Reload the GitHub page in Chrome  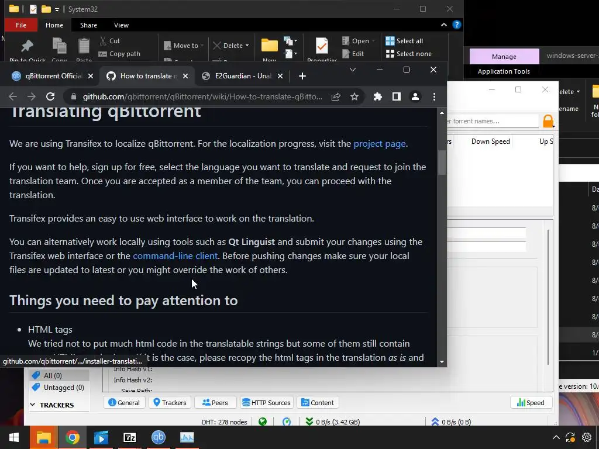pos(50,96)
